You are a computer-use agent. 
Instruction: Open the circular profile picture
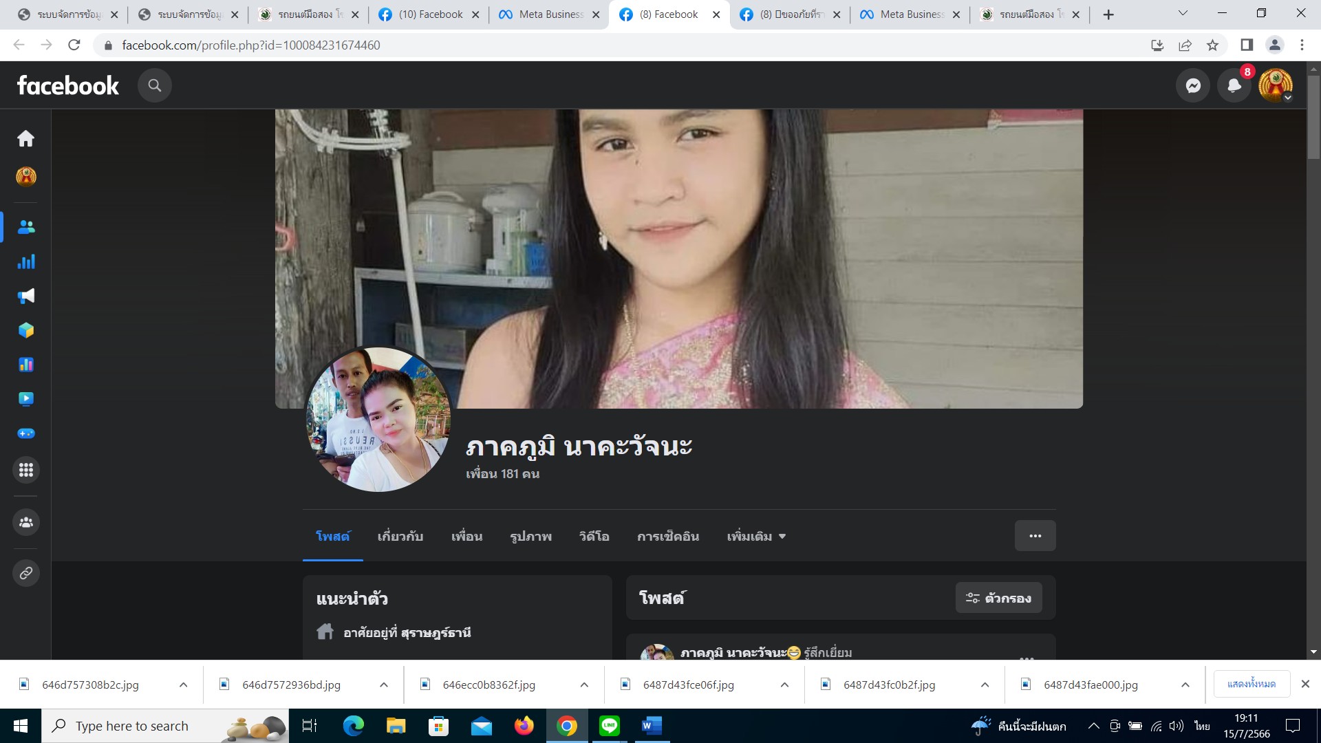point(378,420)
